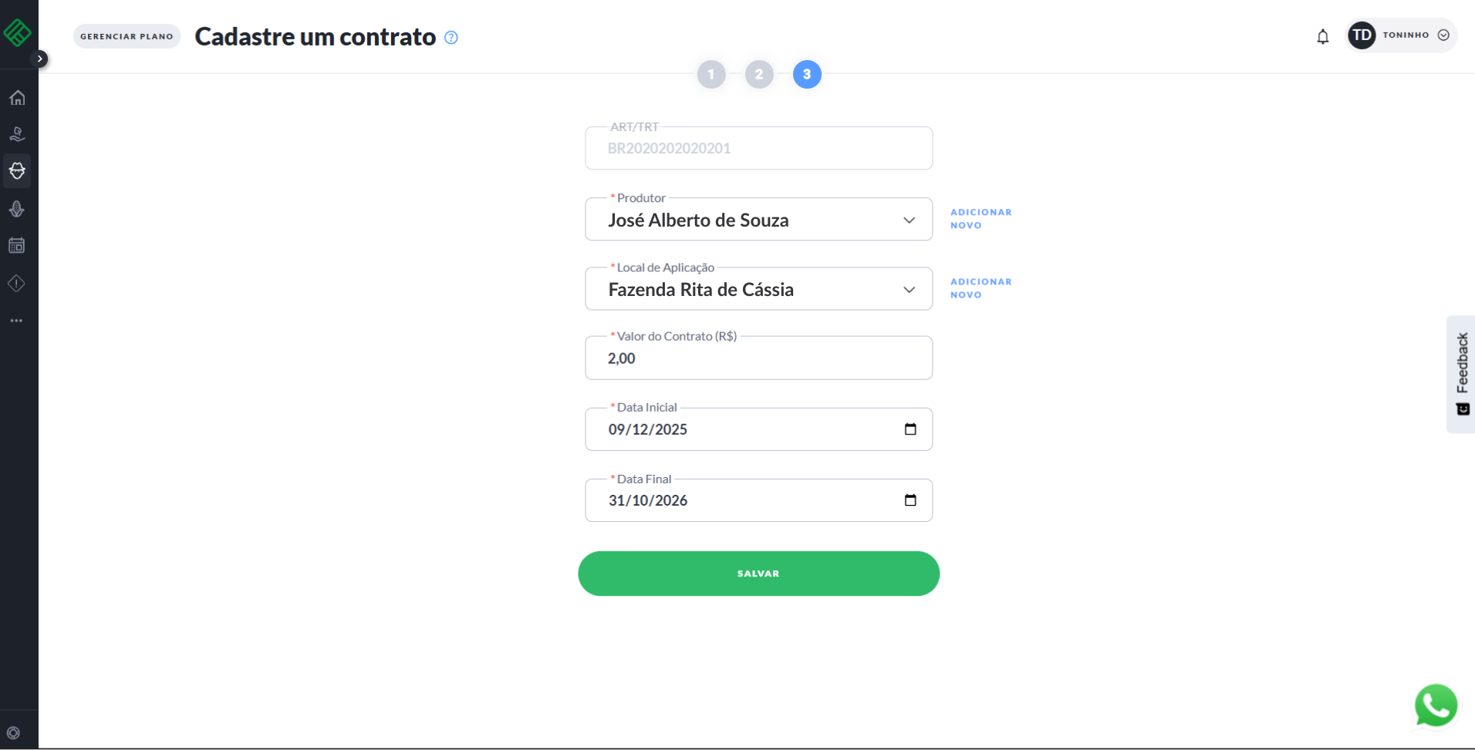Open the calendar icon in sidebar
1475x750 pixels.
tap(17, 246)
